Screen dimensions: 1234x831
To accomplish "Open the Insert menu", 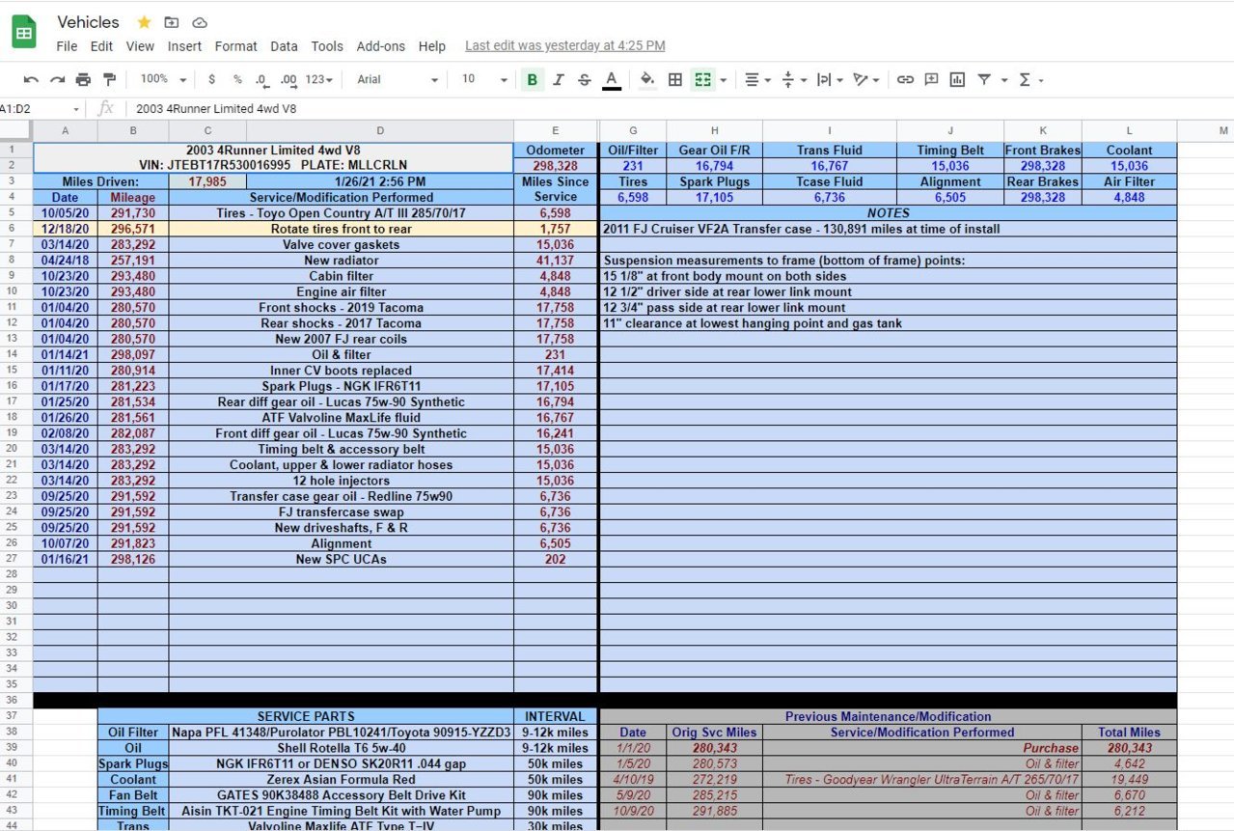I will tap(184, 46).
